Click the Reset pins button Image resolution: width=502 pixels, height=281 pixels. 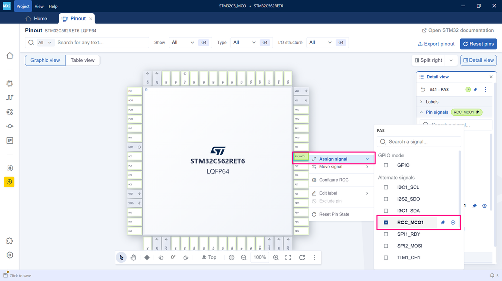478,44
